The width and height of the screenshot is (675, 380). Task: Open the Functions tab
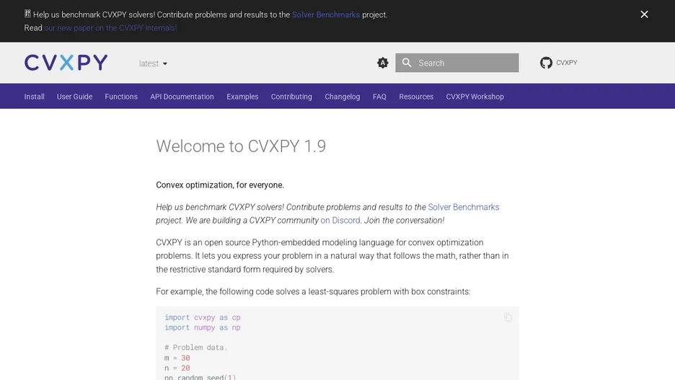coord(121,97)
